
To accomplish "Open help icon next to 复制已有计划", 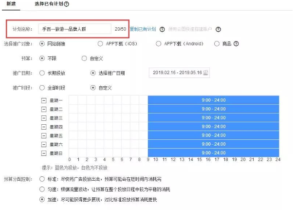I will pos(162,29).
